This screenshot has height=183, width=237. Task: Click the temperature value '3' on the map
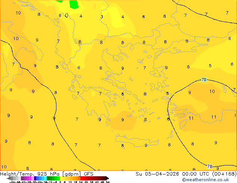pos(102,17)
